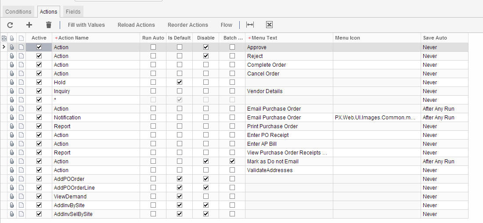Viewport: 483px width, 223px height.
Task: Click Reorder Actions button
Action: coord(188,25)
